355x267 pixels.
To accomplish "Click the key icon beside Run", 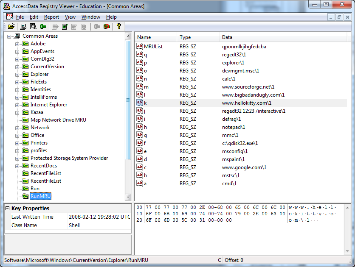I will click(x=25, y=189).
